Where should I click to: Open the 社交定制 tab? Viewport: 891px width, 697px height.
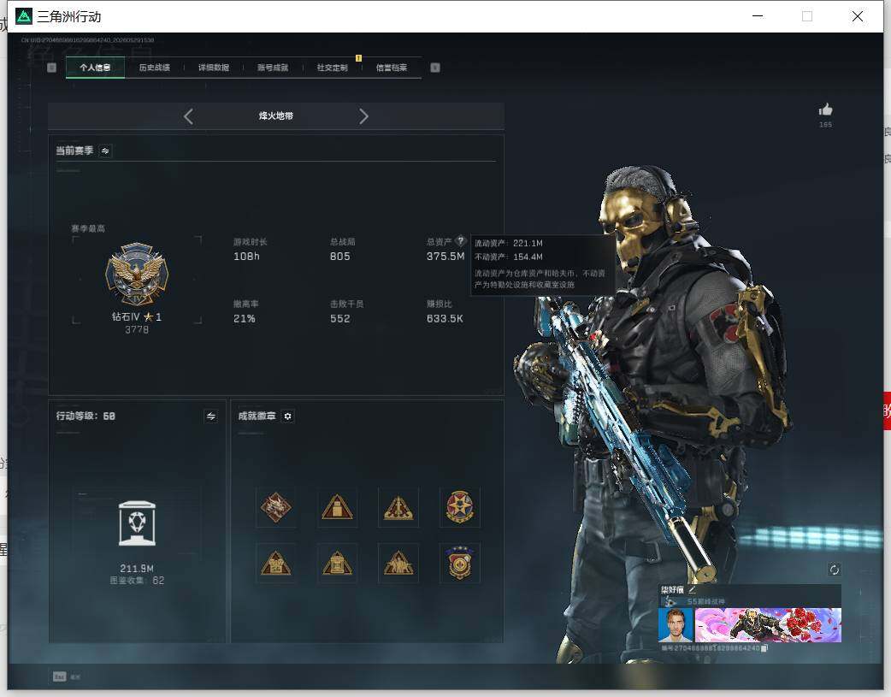point(332,68)
